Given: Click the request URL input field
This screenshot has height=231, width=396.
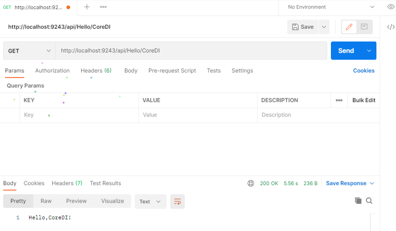Looking at the screenshot, I should click(191, 51).
